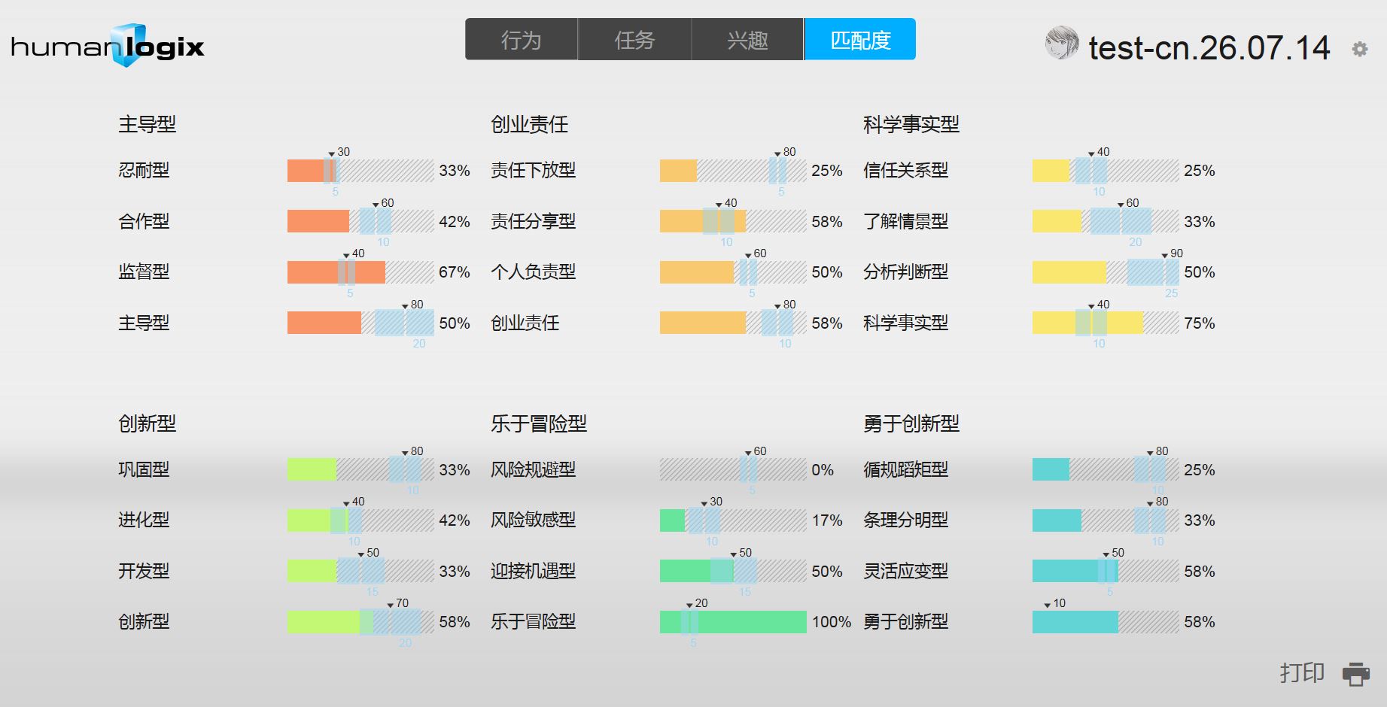Click the 90 marker above 分析判断型 bar
1387x707 pixels.
click(x=1173, y=253)
